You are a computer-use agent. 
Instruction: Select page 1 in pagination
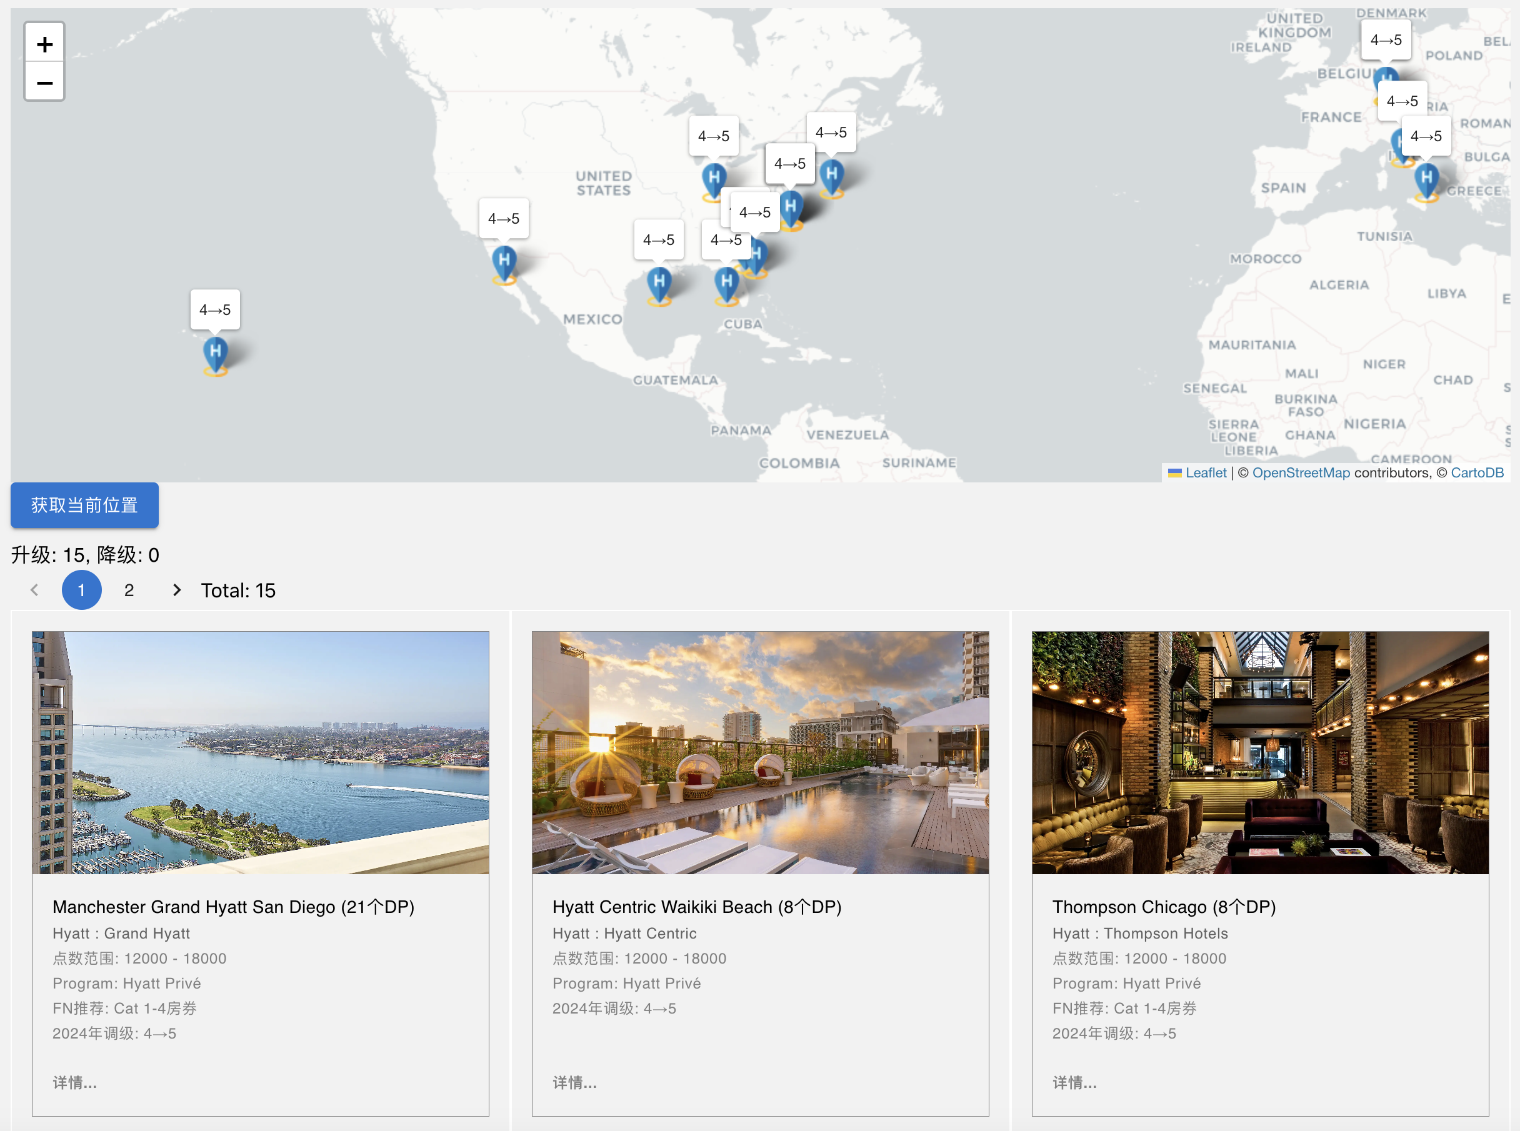[81, 589]
